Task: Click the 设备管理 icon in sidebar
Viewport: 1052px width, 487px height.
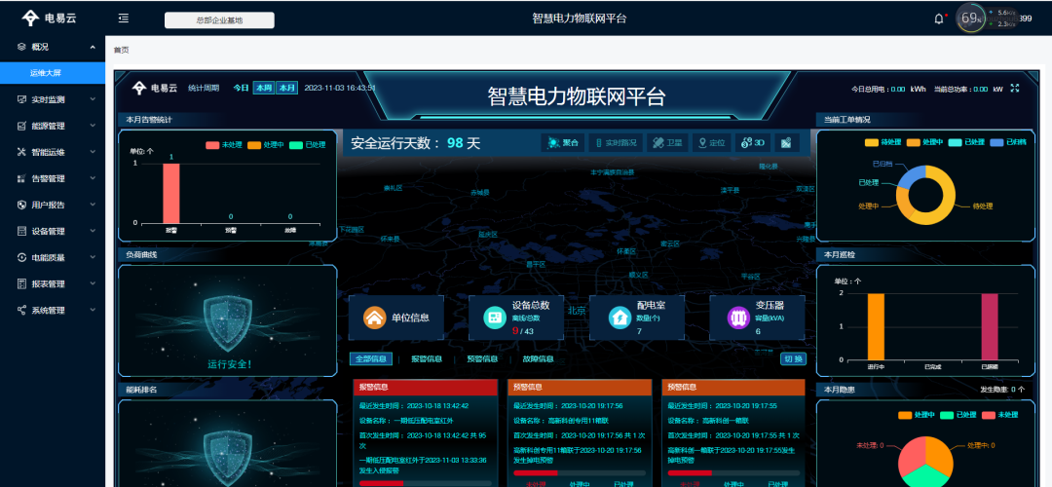Action: coord(21,232)
